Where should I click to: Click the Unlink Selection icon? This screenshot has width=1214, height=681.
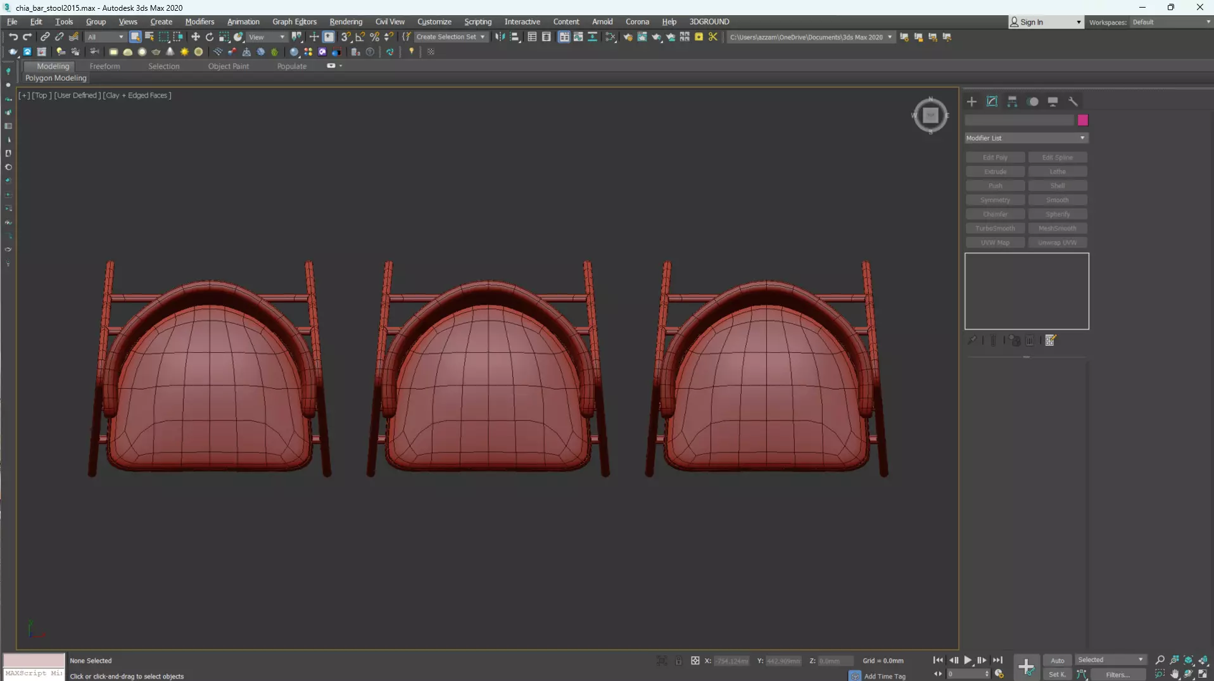(59, 37)
